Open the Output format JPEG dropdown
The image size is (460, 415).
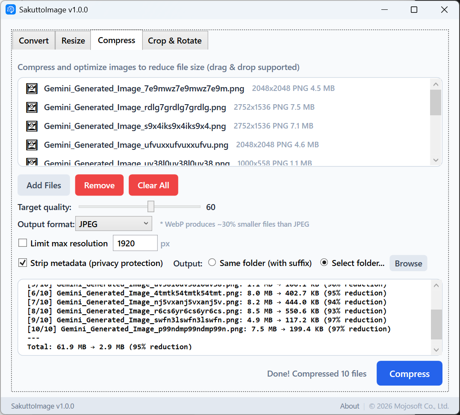(114, 224)
